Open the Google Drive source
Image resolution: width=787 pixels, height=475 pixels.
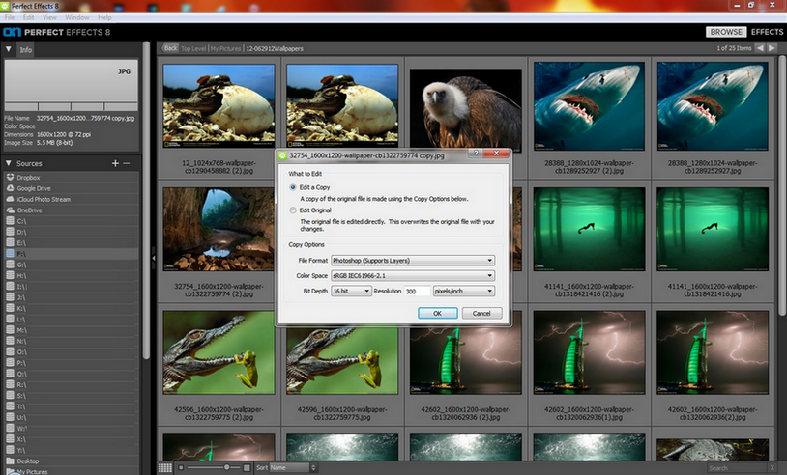[33, 188]
